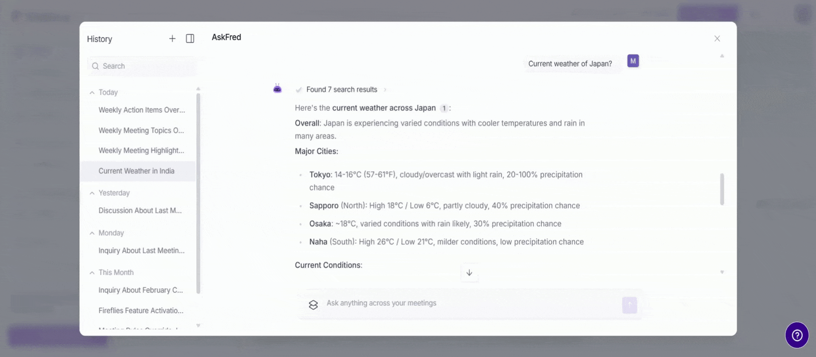Collapse the Yesterday history group
The image size is (816, 357).
pos(92,193)
